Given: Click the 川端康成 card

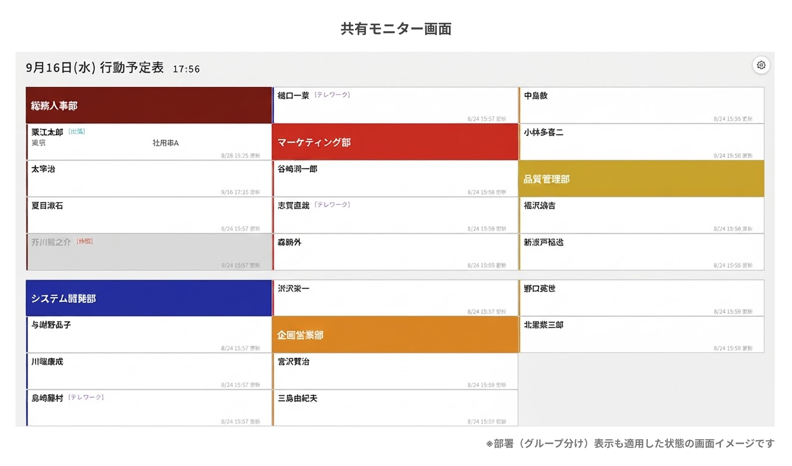Looking at the screenshot, I should coord(149,371).
